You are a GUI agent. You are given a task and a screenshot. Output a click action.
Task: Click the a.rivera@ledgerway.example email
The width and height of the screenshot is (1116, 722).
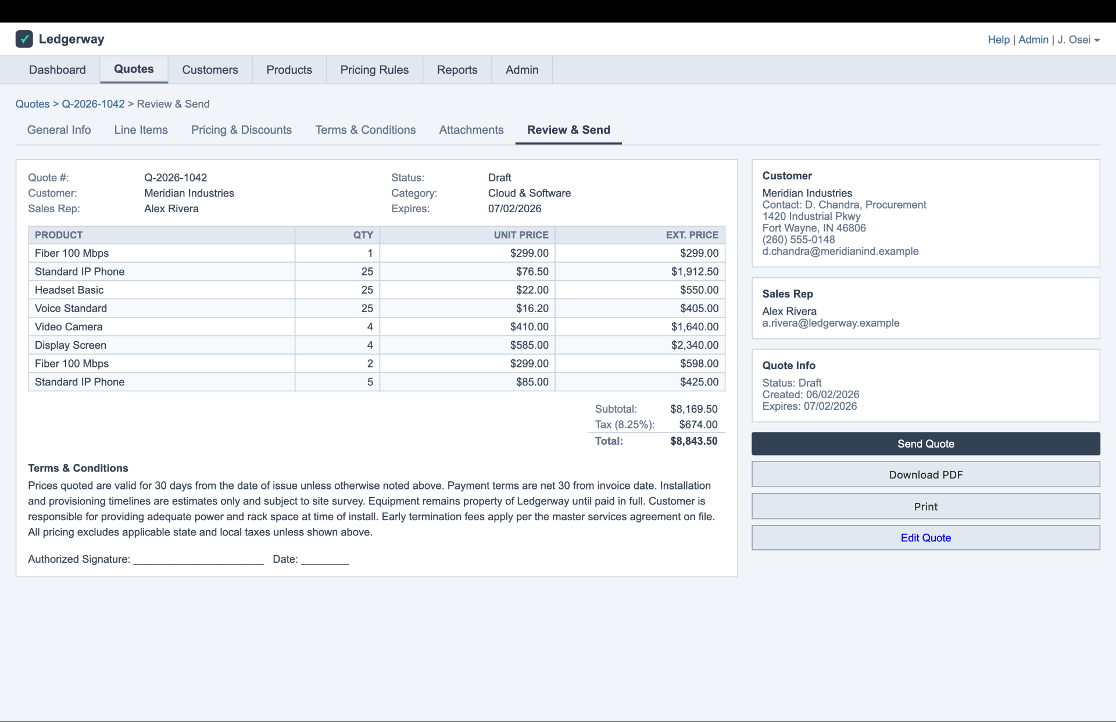click(x=831, y=323)
